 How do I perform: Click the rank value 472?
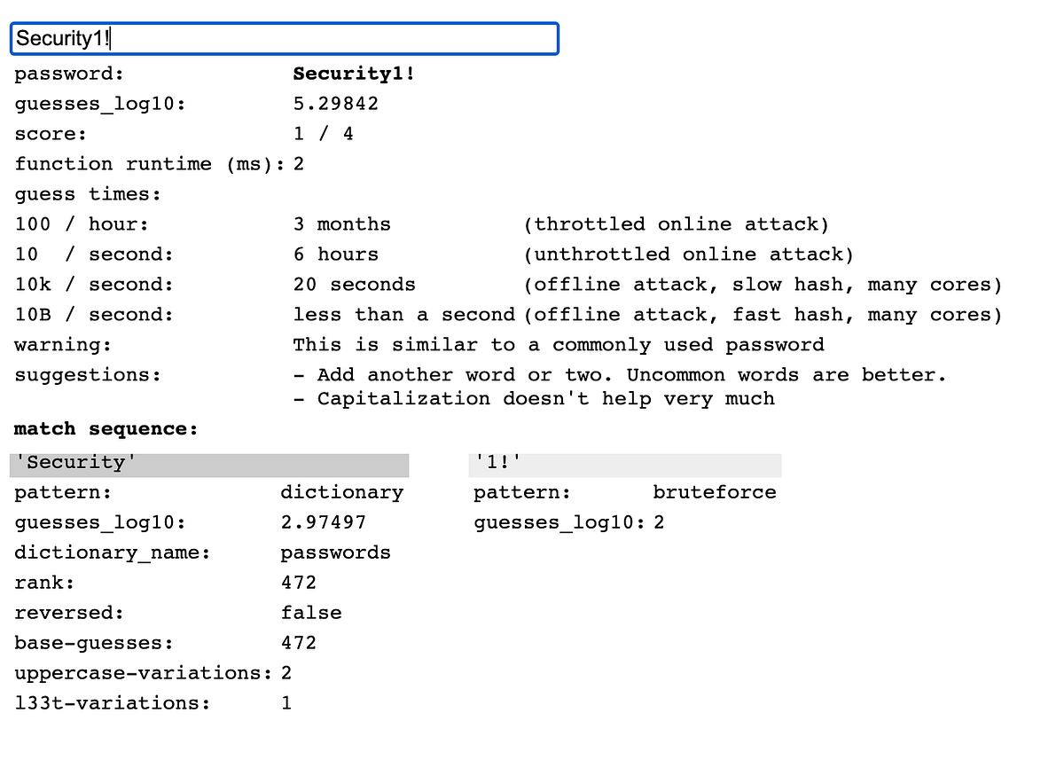(299, 583)
